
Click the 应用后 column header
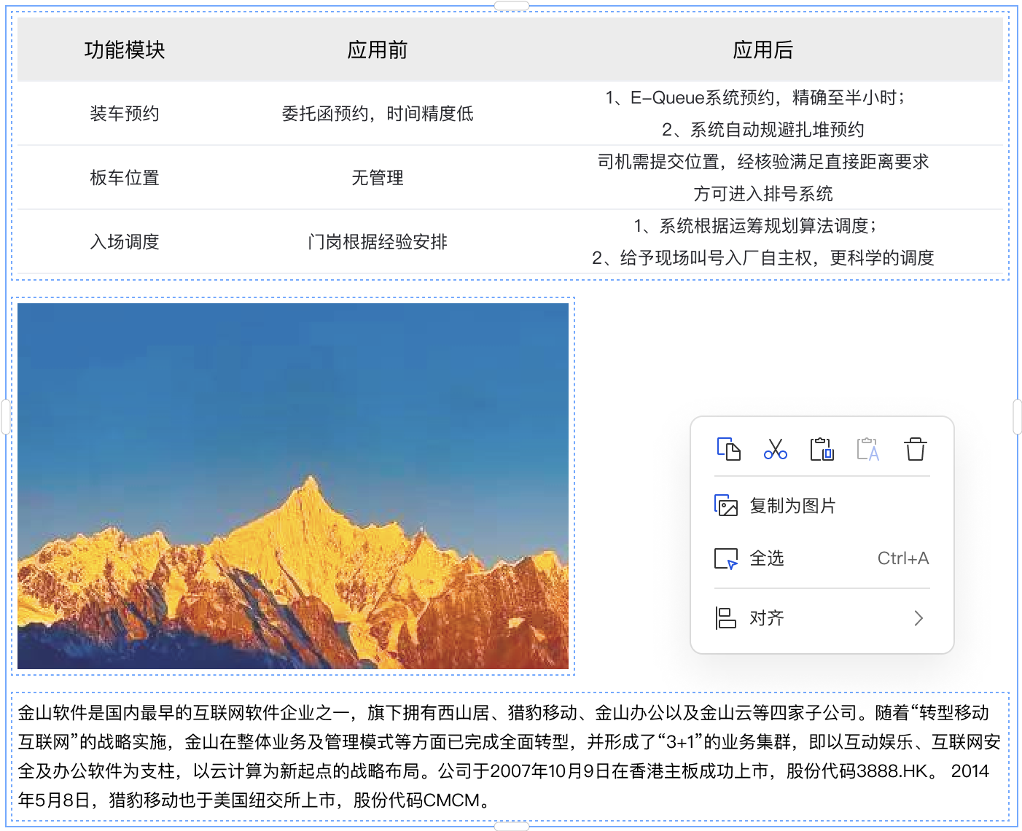[762, 50]
